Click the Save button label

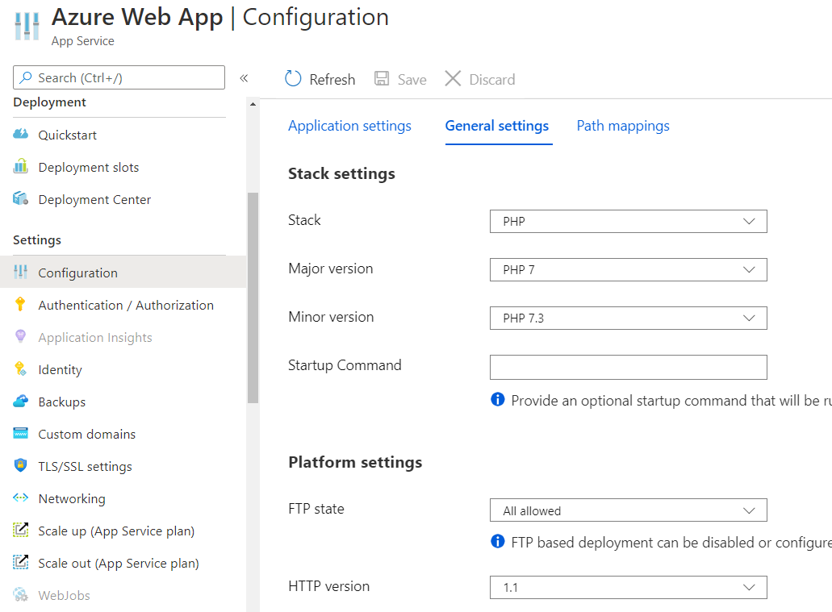[x=412, y=80]
